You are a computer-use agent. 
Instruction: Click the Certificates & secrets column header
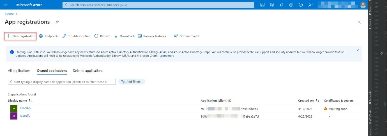tap(339, 100)
